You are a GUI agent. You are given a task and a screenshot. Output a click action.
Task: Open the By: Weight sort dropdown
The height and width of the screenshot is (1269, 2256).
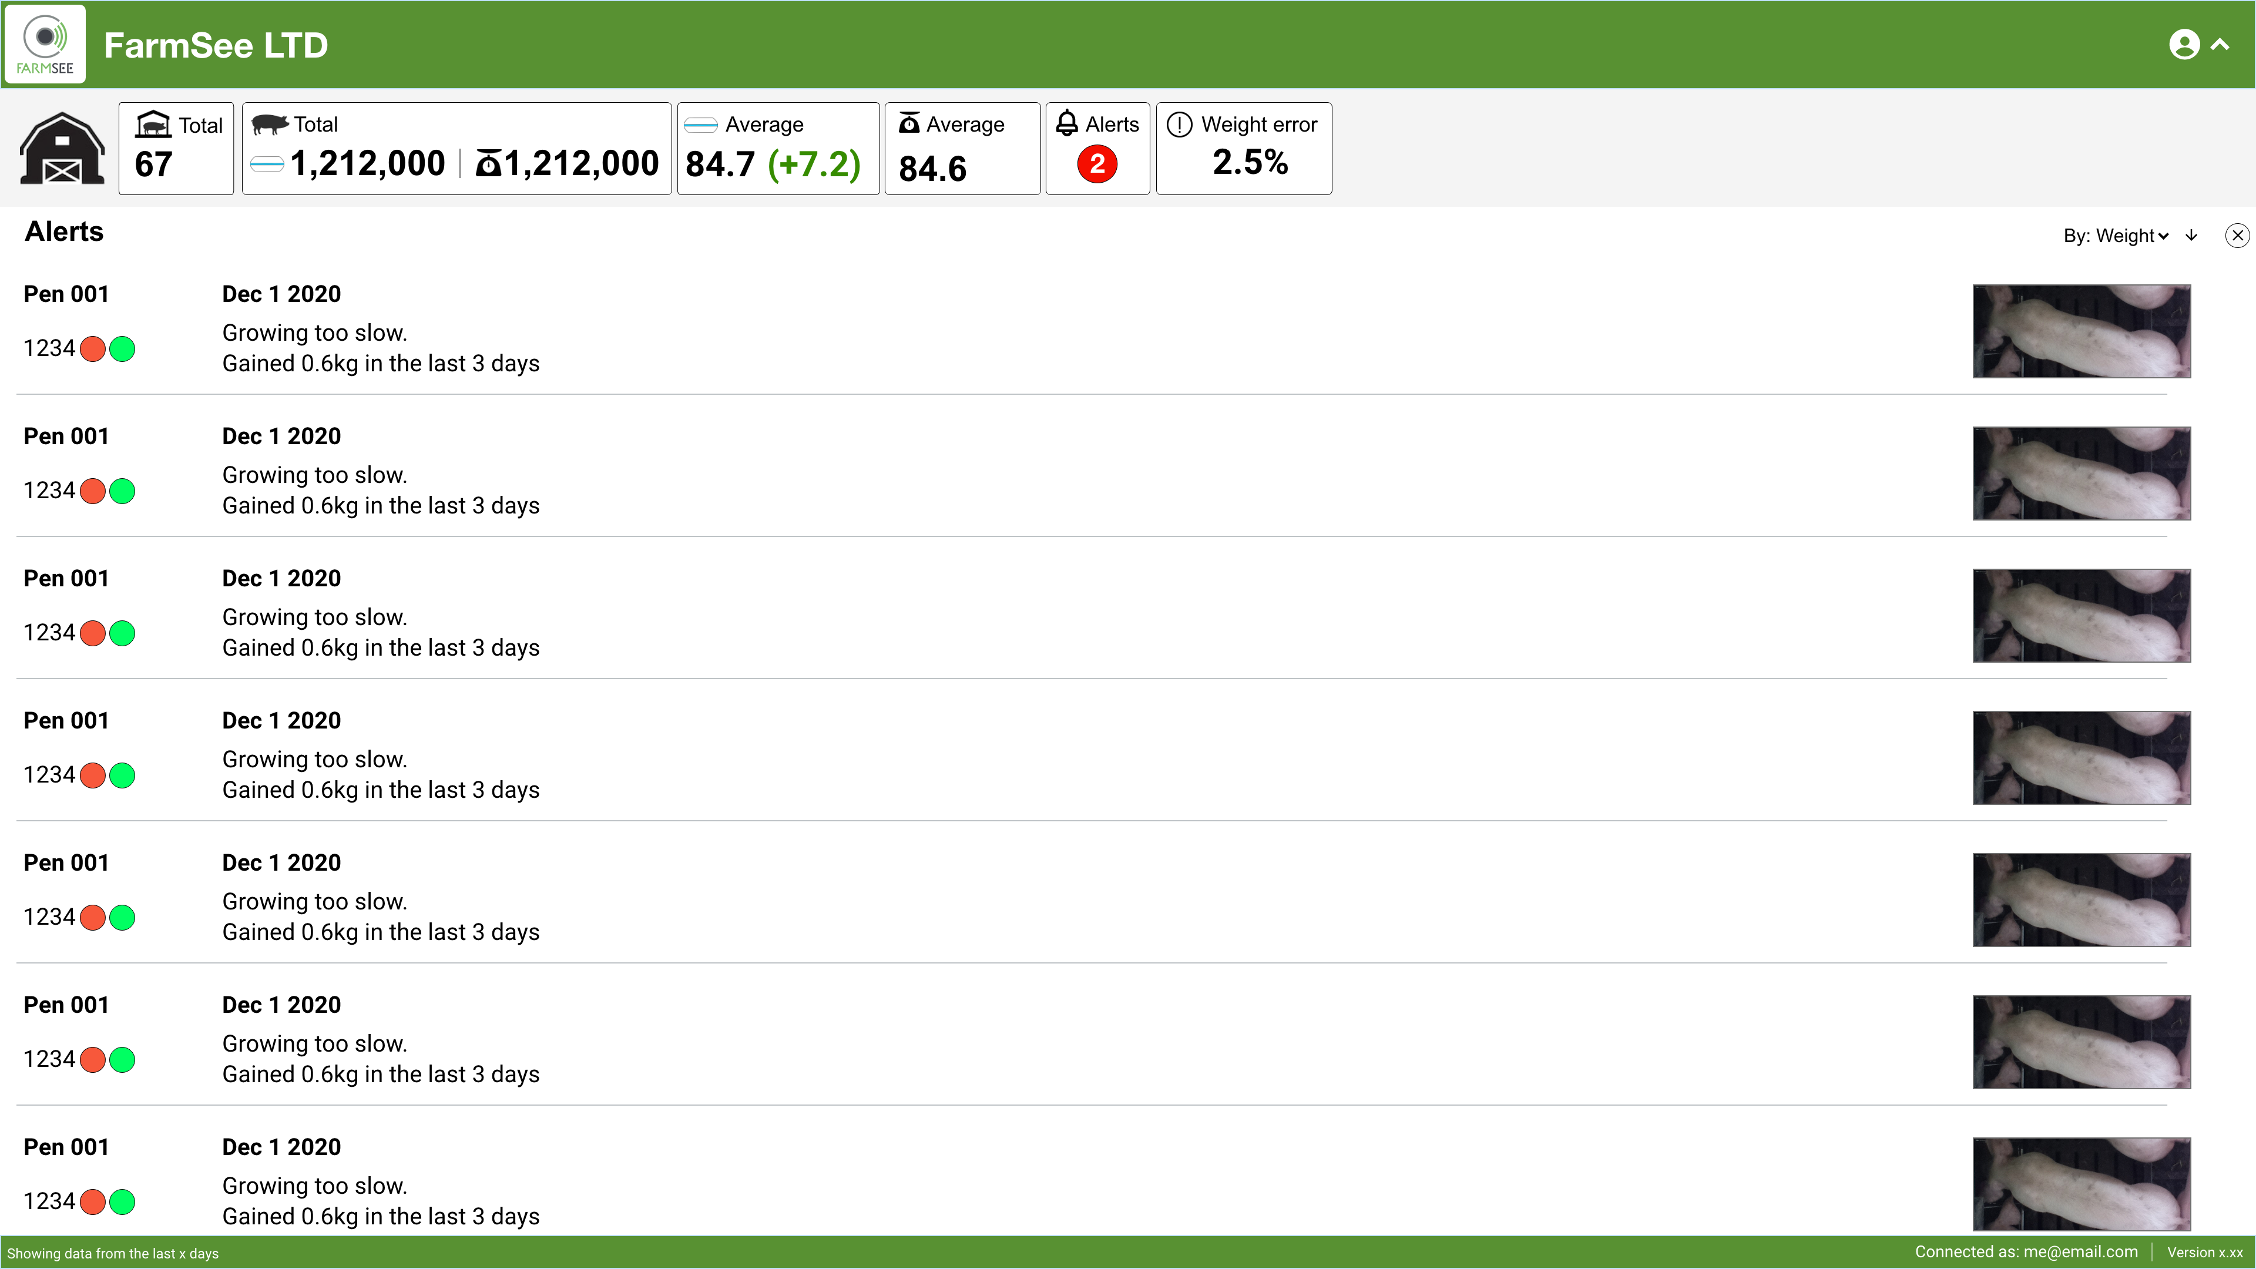[2116, 236]
